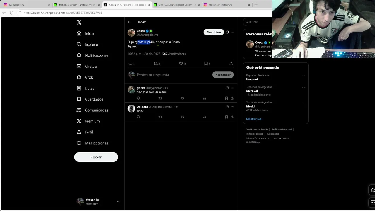
Task: Like gonza's comment
Action: pyautogui.click(x=183, y=98)
